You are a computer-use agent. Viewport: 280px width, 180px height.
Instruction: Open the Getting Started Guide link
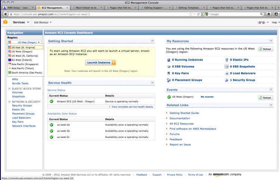tap(184, 113)
